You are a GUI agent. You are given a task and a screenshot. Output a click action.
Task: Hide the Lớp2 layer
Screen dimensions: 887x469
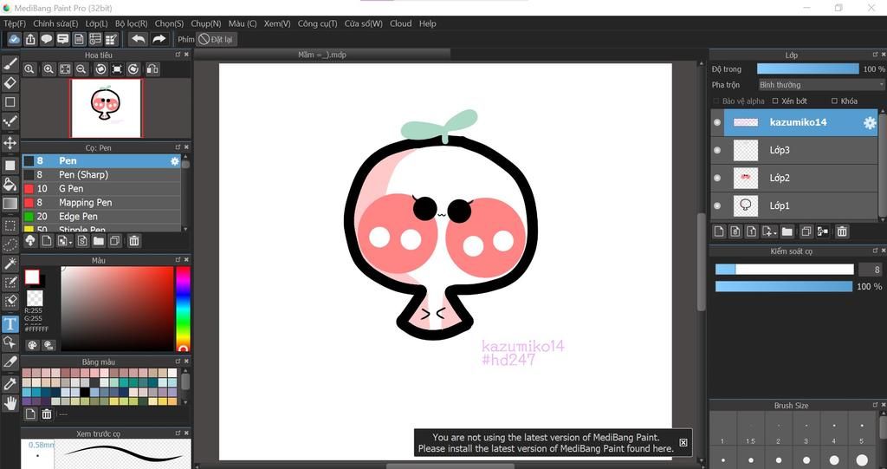[x=717, y=178]
